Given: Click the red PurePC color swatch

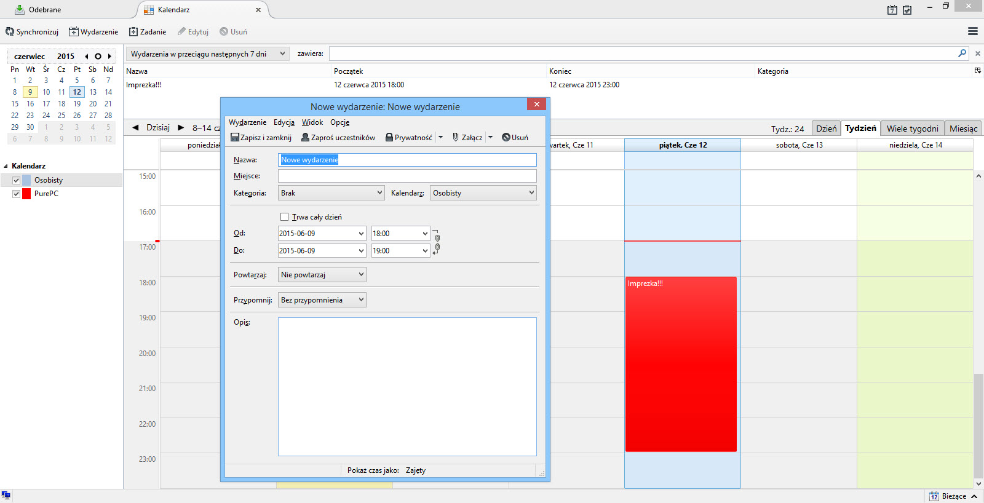Looking at the screenshot, I should click(x=26, y=194).
